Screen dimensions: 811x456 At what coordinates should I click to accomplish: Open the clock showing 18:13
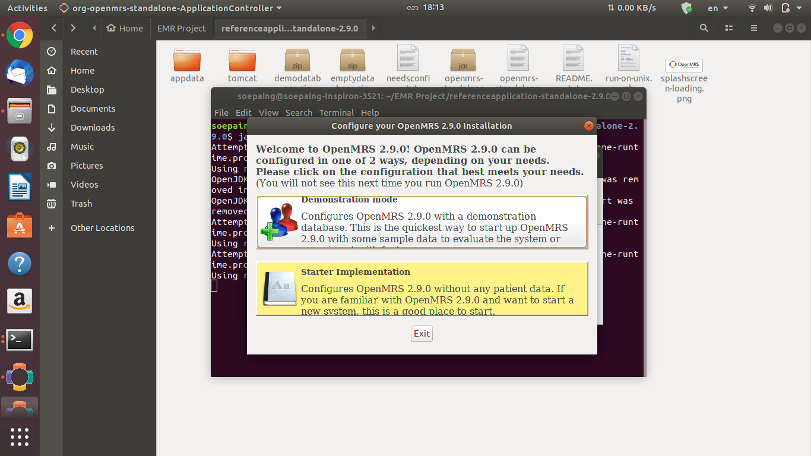click(x=433, y=8)
